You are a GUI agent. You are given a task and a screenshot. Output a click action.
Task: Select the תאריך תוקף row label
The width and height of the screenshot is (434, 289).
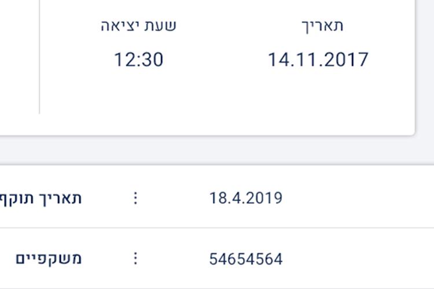pos(41,199)
